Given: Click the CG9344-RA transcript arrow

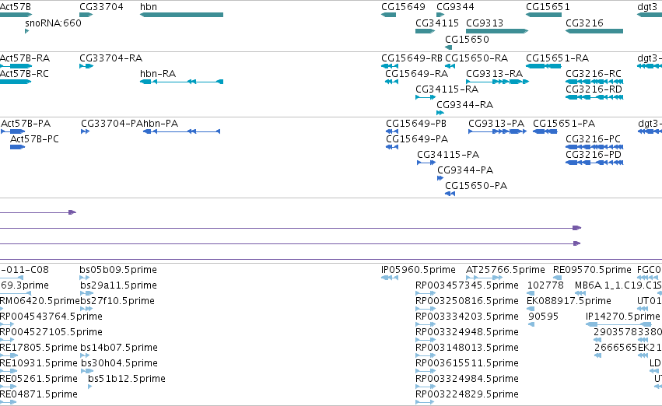Looking at the screenshot, I should 440,113.
